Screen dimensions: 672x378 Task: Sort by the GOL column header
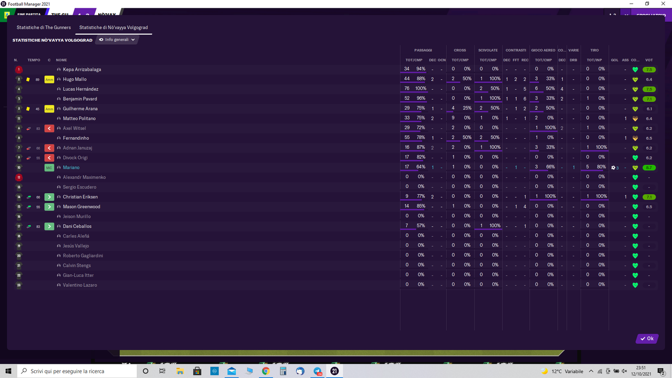point(615,60)
